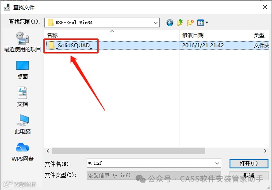This screenshot has width=272, height=190.
Task: Click the 取消 button
Action: (249, 175)
